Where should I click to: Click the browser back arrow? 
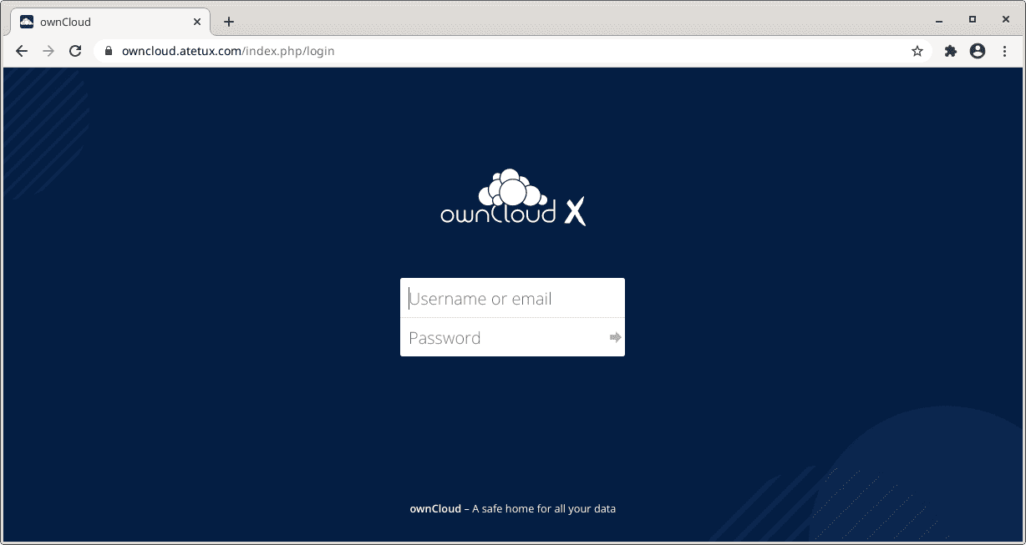point(21,51)
